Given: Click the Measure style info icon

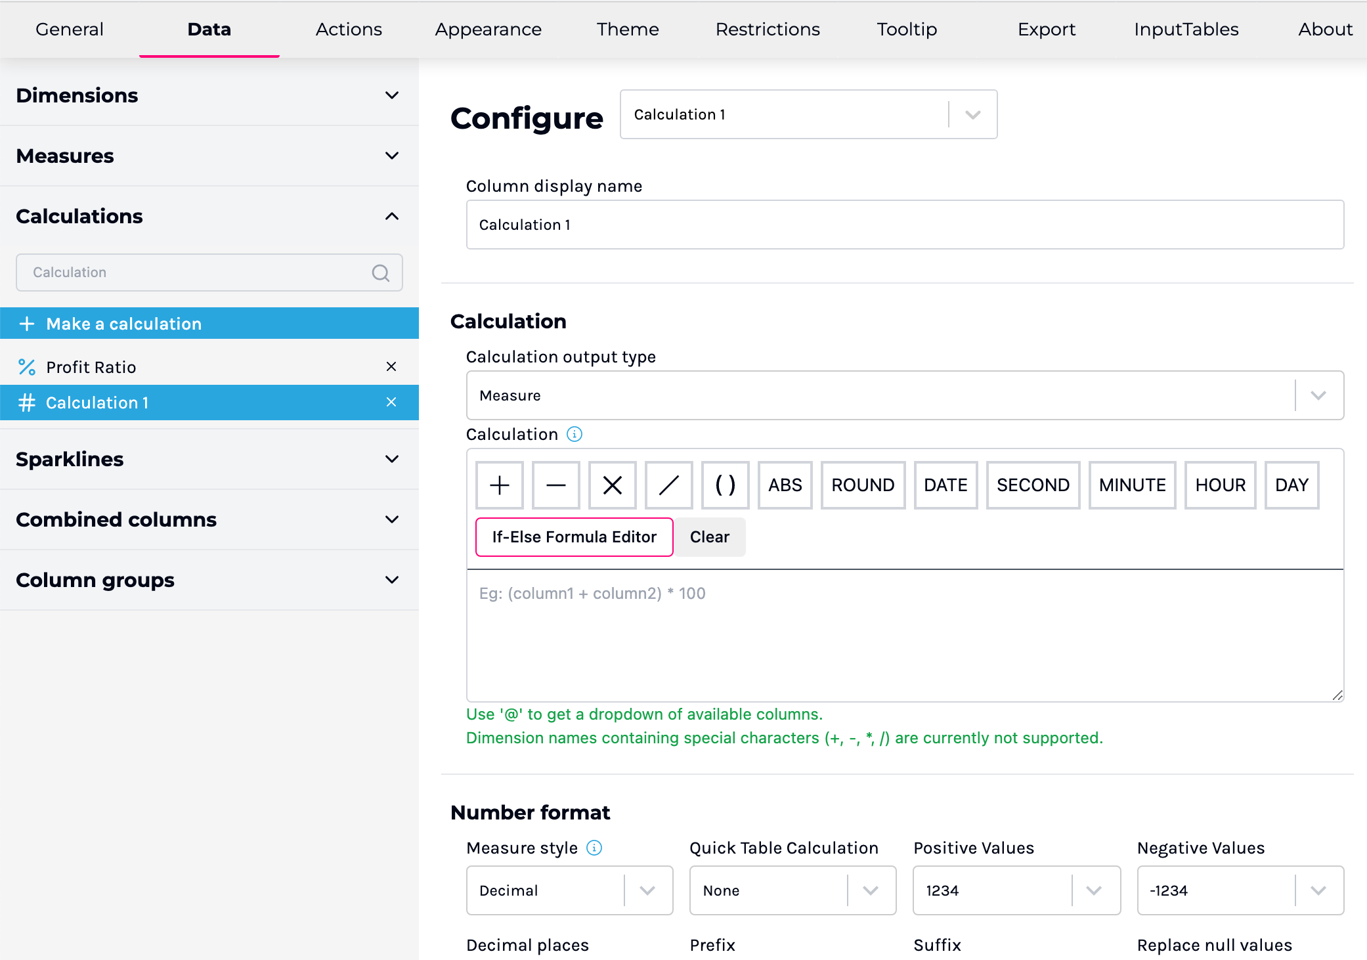Looking at the screenshot, I should [x=594, y=848].
